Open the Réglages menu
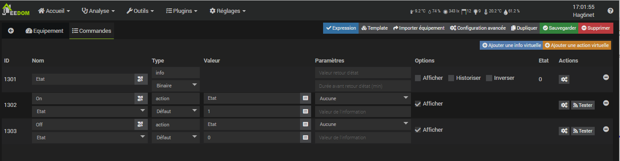The width and height of the screenshot is (620, 161). click(x=227, y=11)
